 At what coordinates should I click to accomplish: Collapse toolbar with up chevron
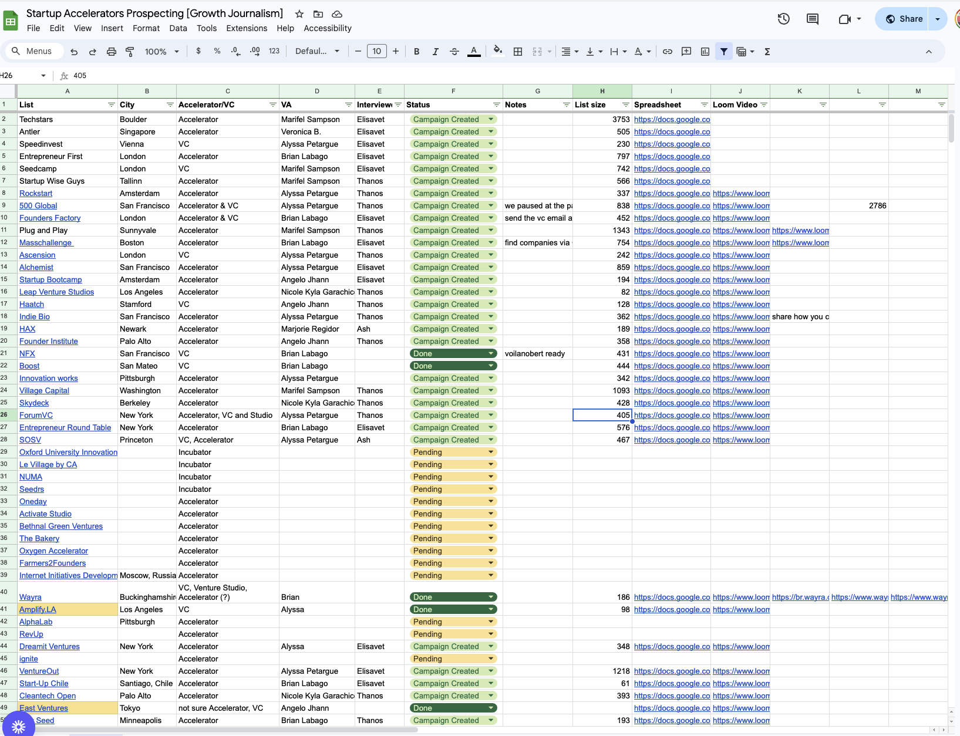click(929, 52)
